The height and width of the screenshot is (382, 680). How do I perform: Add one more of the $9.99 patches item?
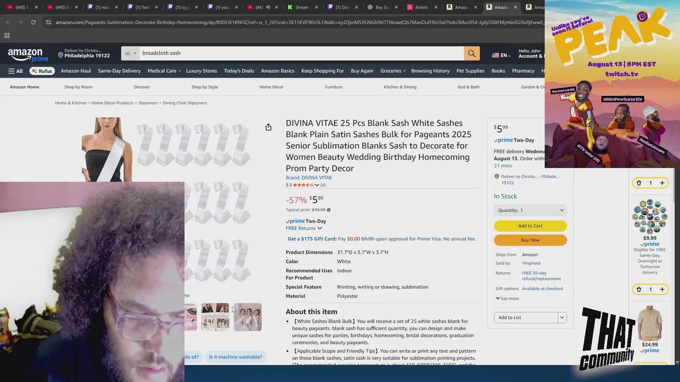coord(662,289)
